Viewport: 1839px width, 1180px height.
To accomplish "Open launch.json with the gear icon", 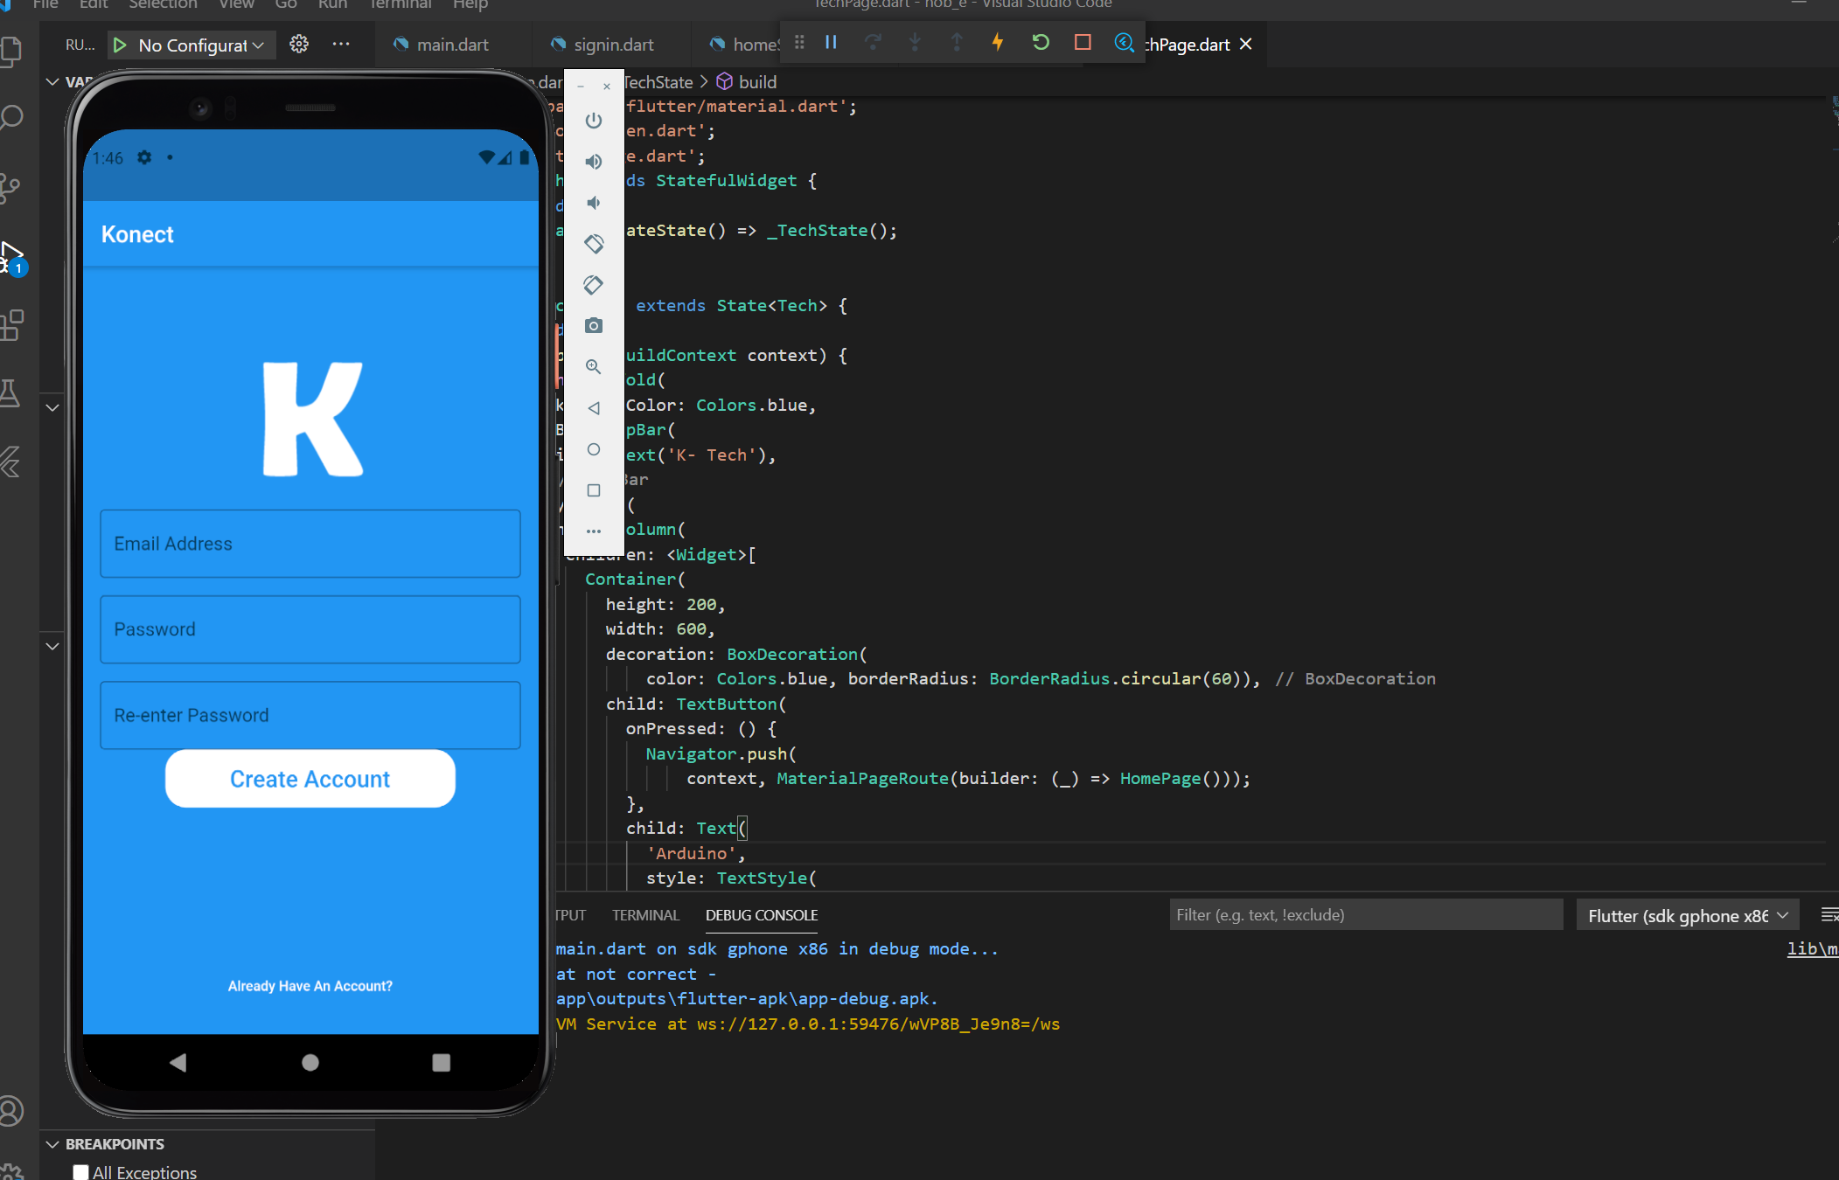I will [x=299, y=45].
